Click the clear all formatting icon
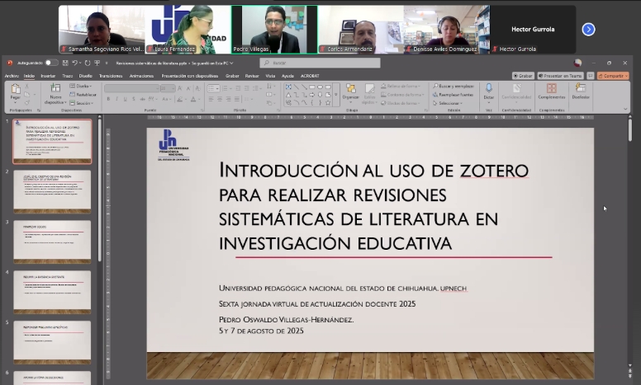 coord(198,88)
